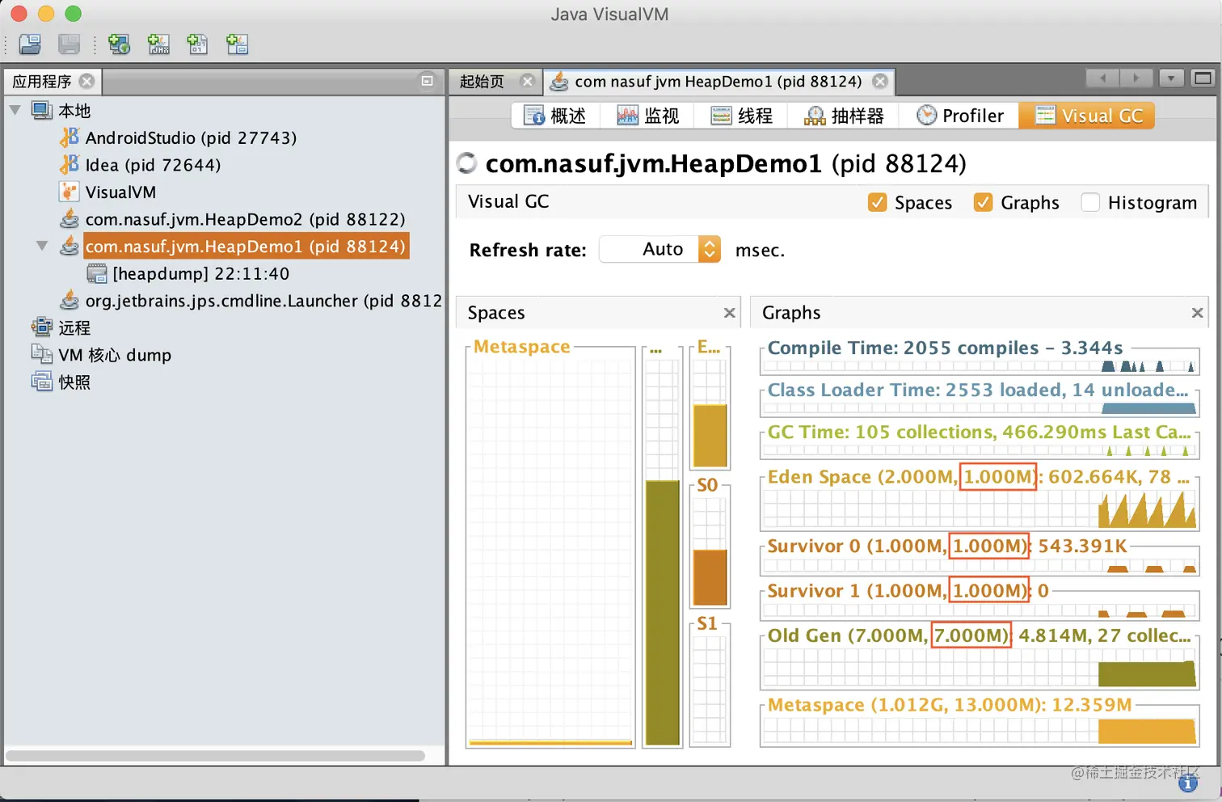Select the VisualVM tree entry
This screenshot has width=1222, height=802.
pyautogui.click(x=120, y=192)
